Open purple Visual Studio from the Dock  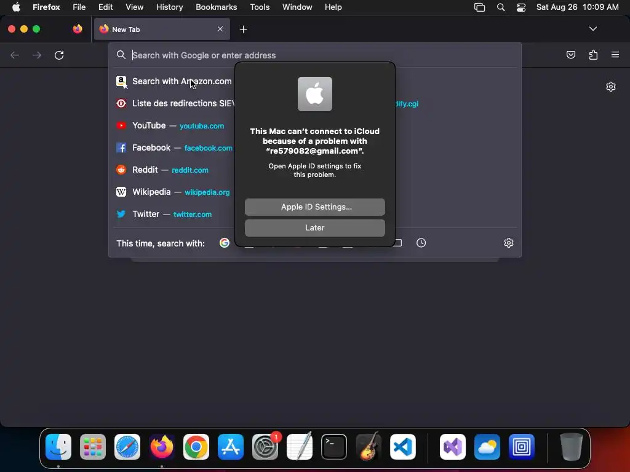click(453, 447)
